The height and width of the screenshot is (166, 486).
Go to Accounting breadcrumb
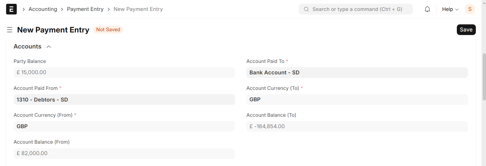click(43, 9)
